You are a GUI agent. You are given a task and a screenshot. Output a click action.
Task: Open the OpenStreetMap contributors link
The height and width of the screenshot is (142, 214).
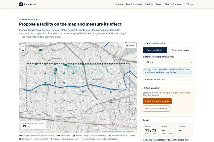[x=119, y=131]
